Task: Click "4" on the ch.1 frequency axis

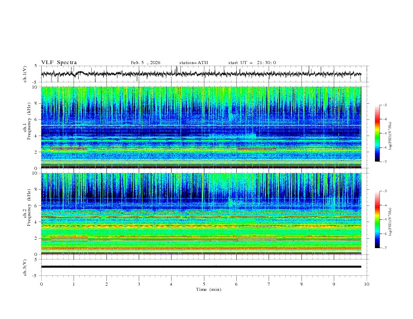Action: pyautogui.click(x=37, y=136)
